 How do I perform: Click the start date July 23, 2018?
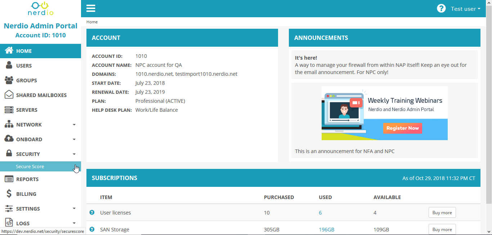150,83
